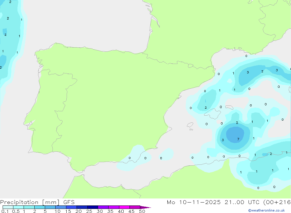This screenshot has height=213, width=291.
Task: Click the legend arrow tip above 50 mm
Action: [x=145, y=207]
